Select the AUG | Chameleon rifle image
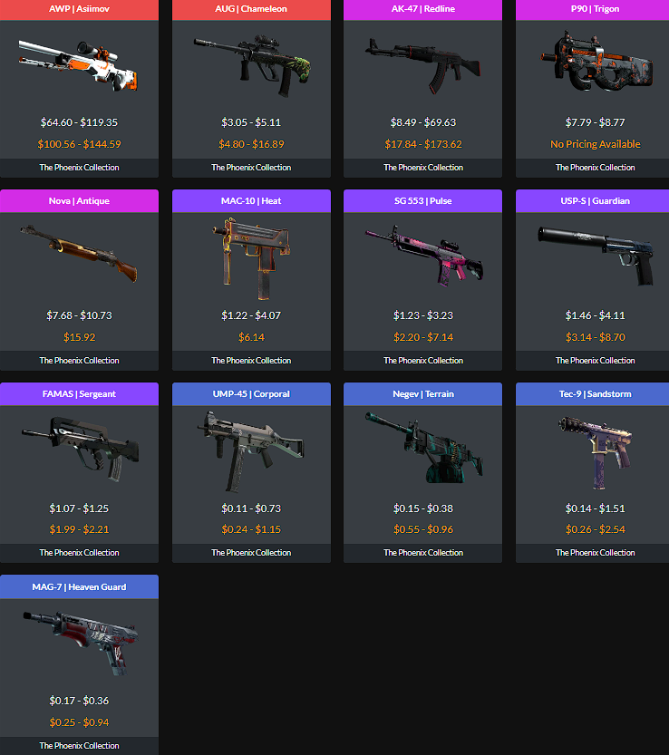Image resolution: width=669 pixels, height=755 pixels. click(252, 65)
